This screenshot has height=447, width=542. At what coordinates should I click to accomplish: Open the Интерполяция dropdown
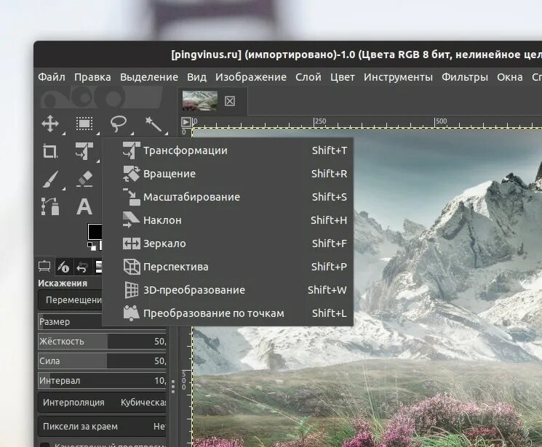[102, 403]
